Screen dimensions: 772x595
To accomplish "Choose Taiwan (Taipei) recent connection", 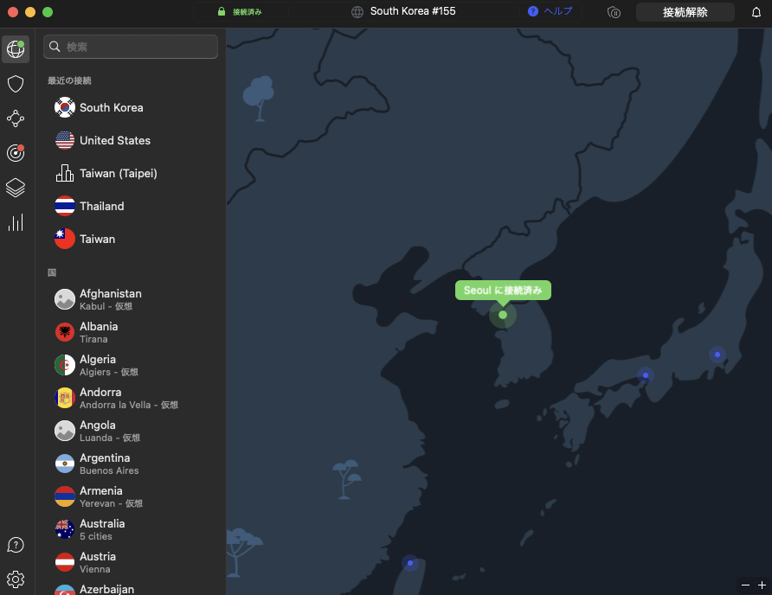I will 118,174.
